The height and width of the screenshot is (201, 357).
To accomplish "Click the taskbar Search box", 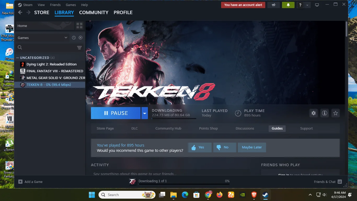I will [127, 195].
